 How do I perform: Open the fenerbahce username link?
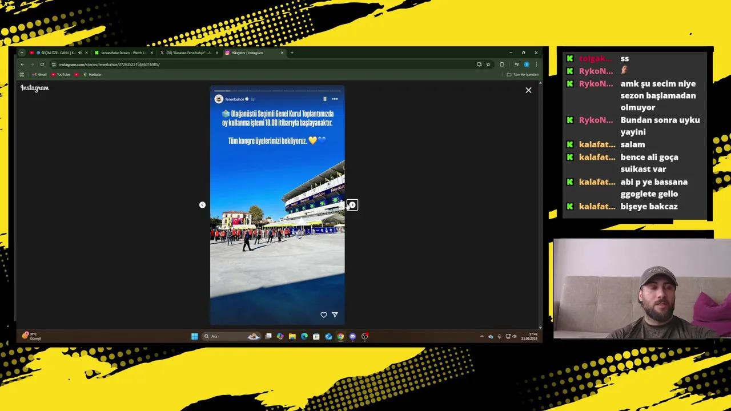coord(235,99)
